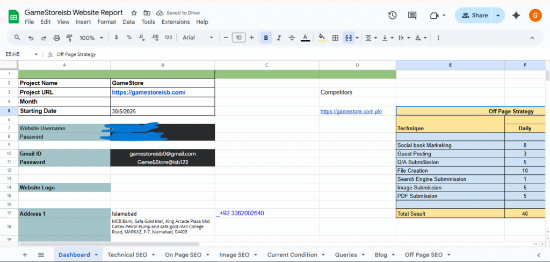Open the comments icon near Share
This screenshot has height=262, width=550.
[412, 15]
